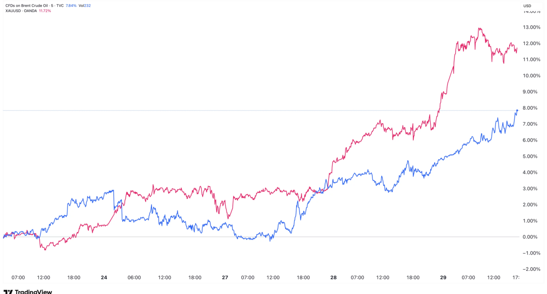Click the bold 24 date marker
Image resolution: width=547 pixels, height=294 pixels.
tap(104, 278)
